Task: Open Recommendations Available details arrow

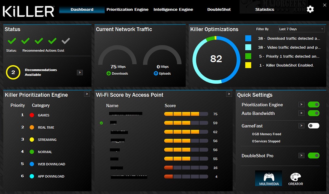Action: click(x=79, y=72)
